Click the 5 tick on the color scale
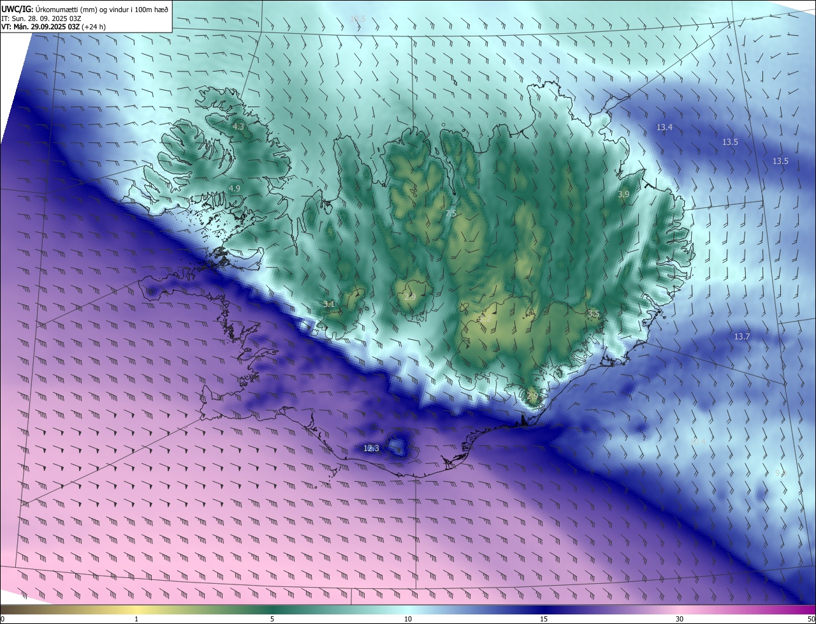This screenshot has height=624, width=816. click(272, 619)
